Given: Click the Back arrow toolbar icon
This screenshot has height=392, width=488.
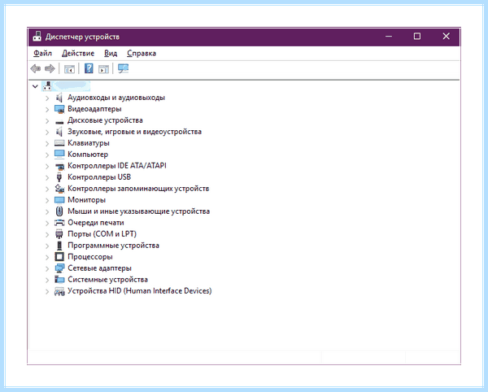Looking at the screenshot, I should click(36, 68).
